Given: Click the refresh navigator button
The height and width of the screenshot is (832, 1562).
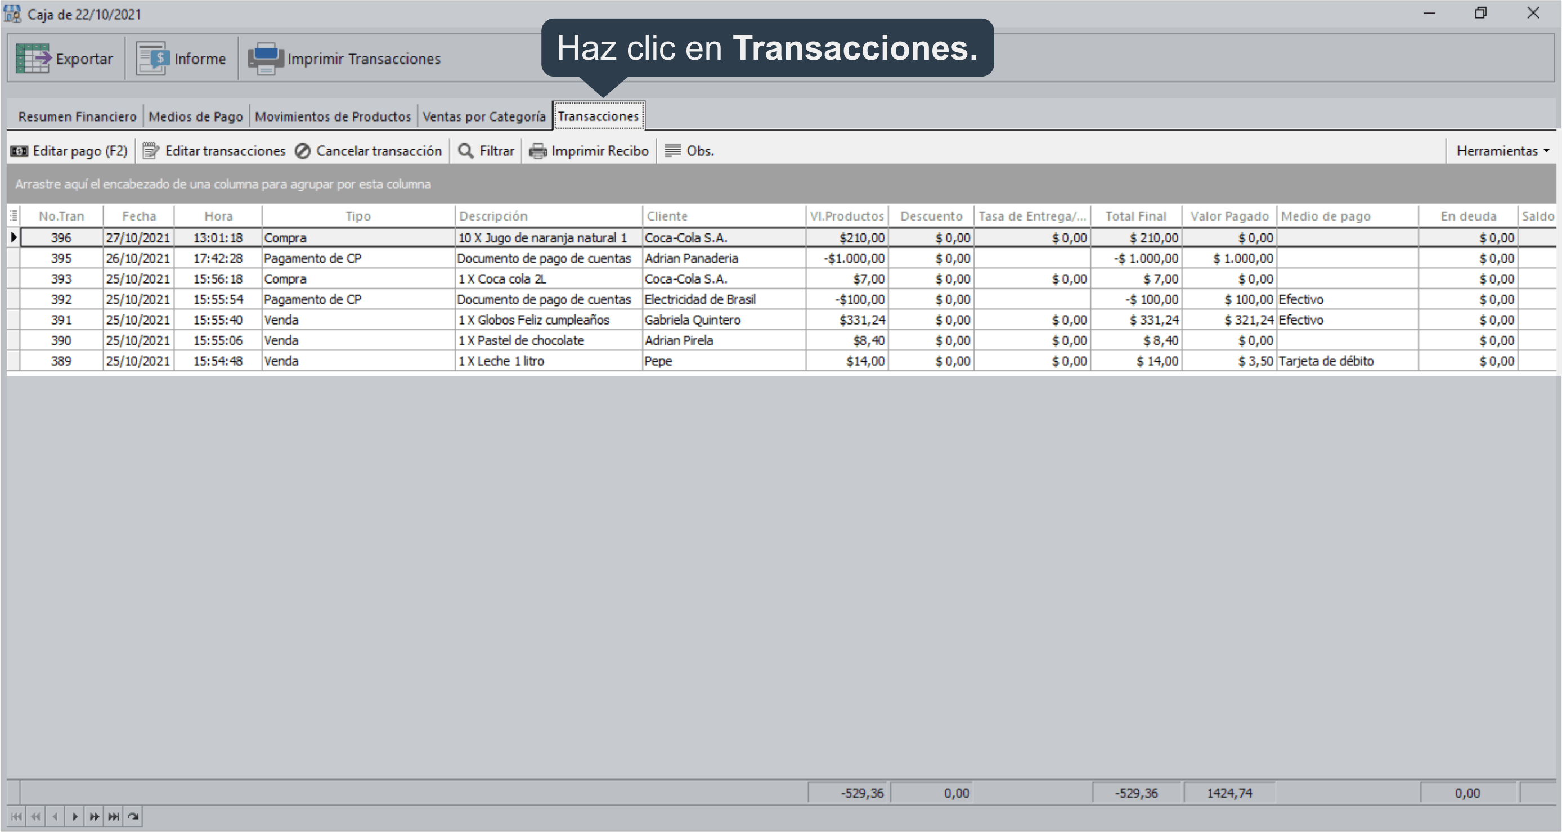Looking at the screenshot, I should pos(133,816).
